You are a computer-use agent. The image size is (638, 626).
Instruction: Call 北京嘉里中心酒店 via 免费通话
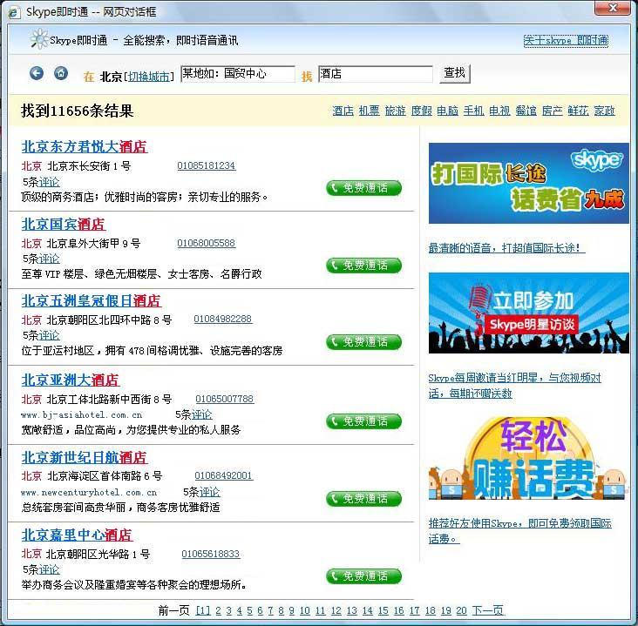pyautogui.click(x=363, y=576)
